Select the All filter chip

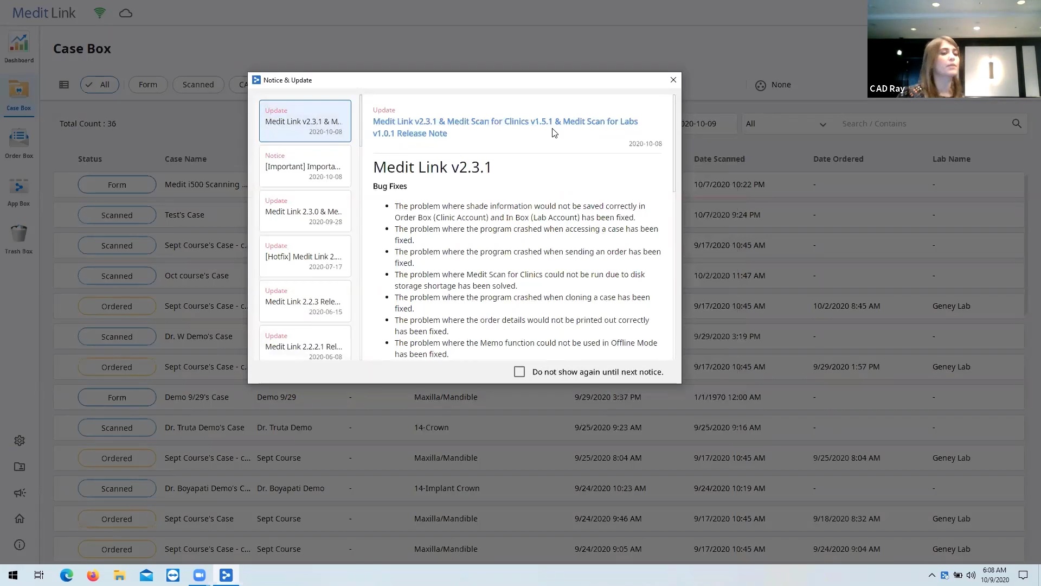[x=99, y=85]
